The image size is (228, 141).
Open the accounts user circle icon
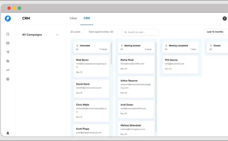point(8,79)
